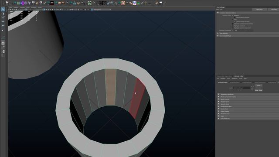Image resolution: width=279 pixels, height=157 pixels.
Task: Activate the Move tool in toolbox
Action: 3,21
